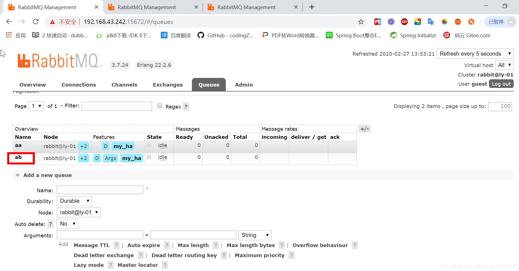Open 百度翻译 bookmark
Viewport: 519px width, 271px height.
[x=176, y=35]
